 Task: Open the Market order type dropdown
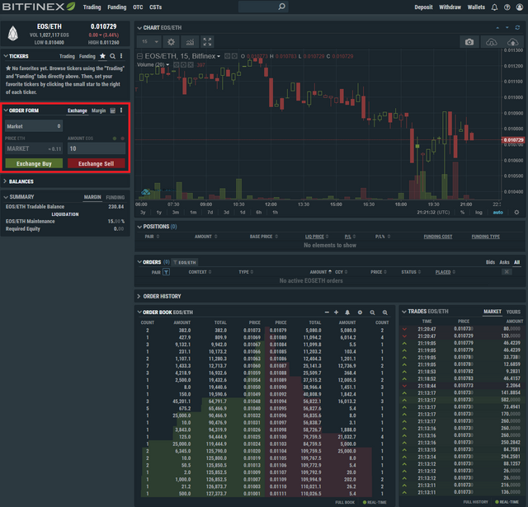[x=34, y=126]
